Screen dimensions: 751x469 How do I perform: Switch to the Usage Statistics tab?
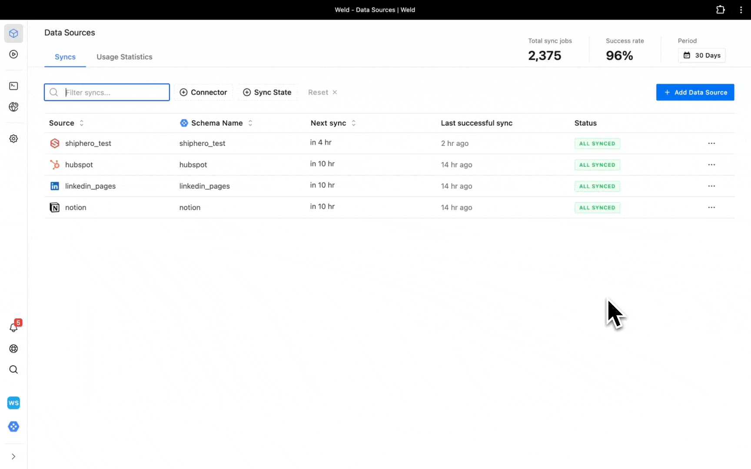[124, 57]
